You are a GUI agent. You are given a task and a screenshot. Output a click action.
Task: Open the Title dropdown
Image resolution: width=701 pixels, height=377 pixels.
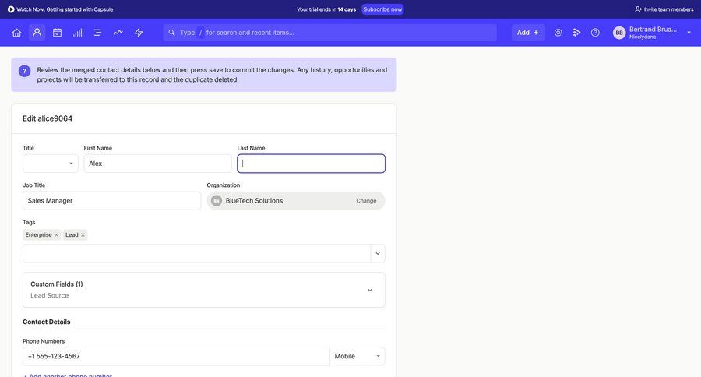51,164
